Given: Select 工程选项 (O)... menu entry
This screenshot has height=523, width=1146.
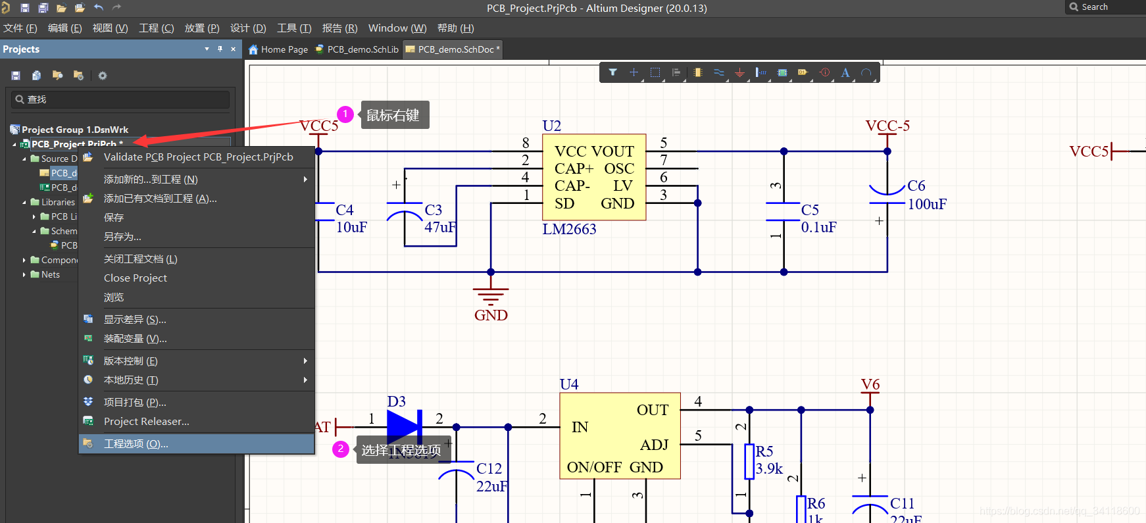Looking at the screenshot, I should click(196, 443).
